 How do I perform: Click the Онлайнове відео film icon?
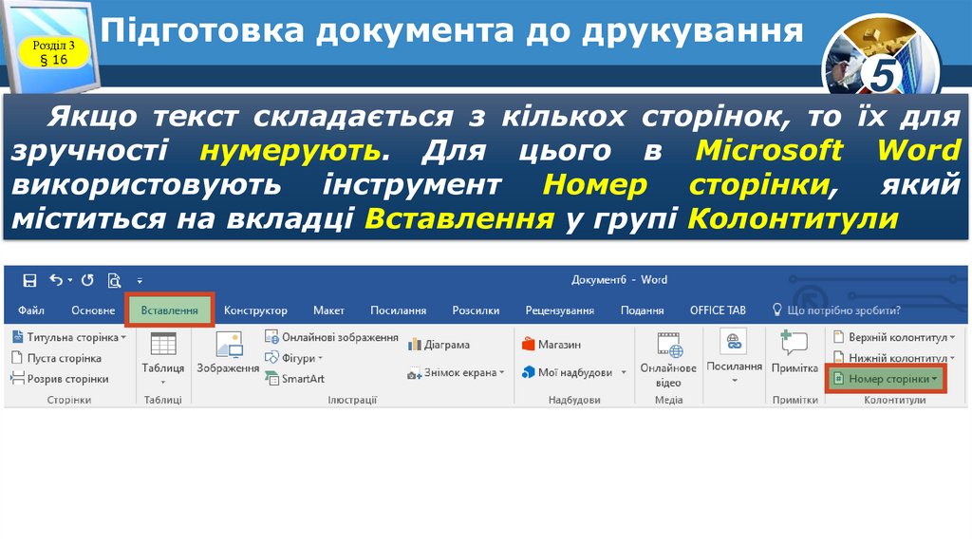669,345
